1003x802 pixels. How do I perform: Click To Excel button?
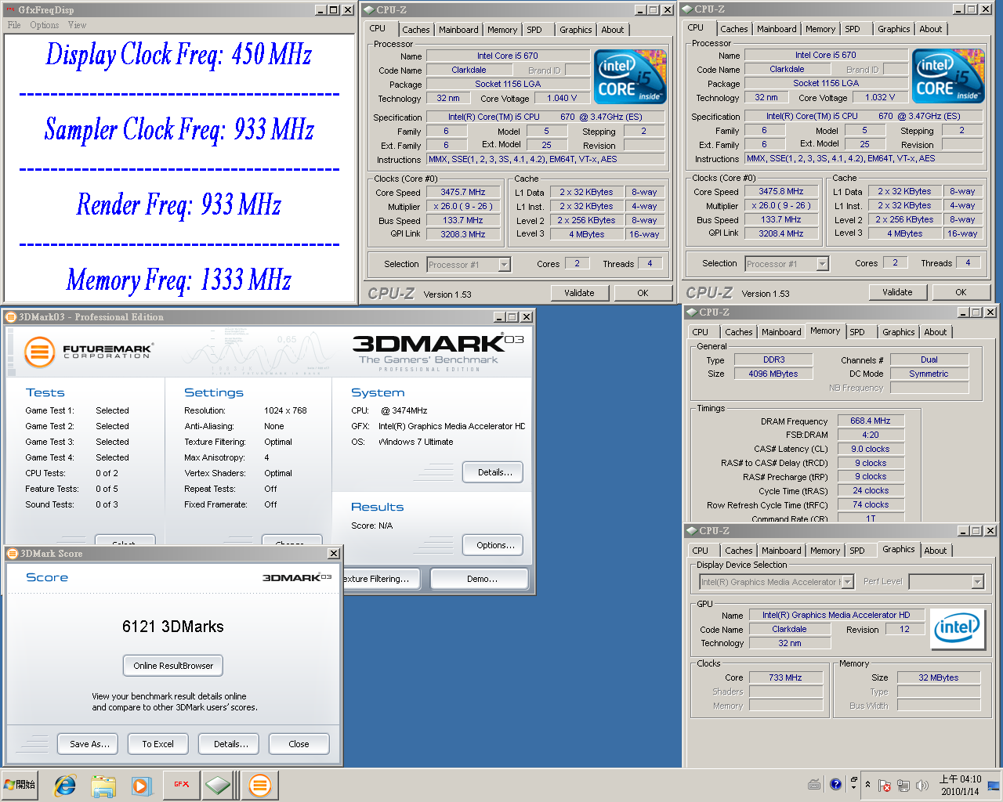[x=158, y=744]
